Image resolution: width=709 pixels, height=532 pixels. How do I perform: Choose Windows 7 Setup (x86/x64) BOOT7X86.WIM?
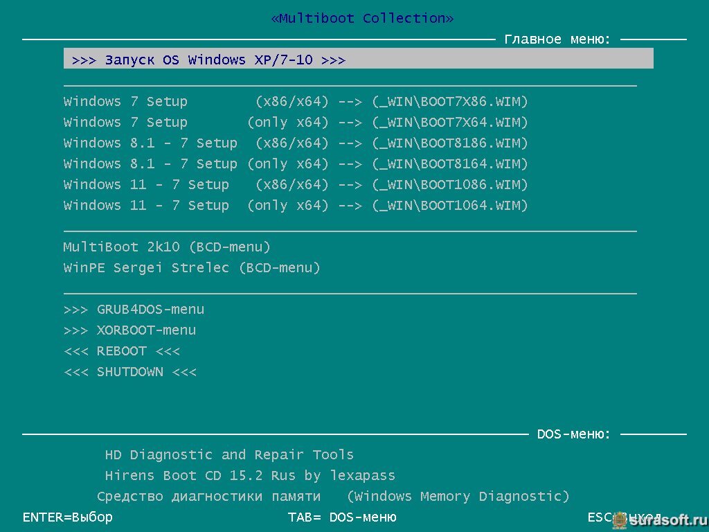[296, 101]
